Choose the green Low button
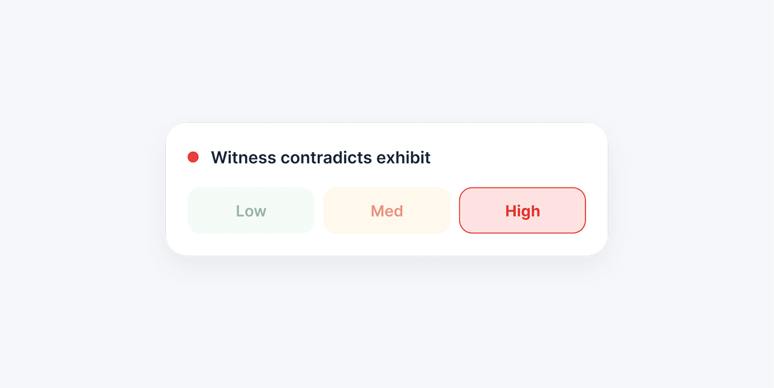The image size is (774, 388). coord(251,211)
